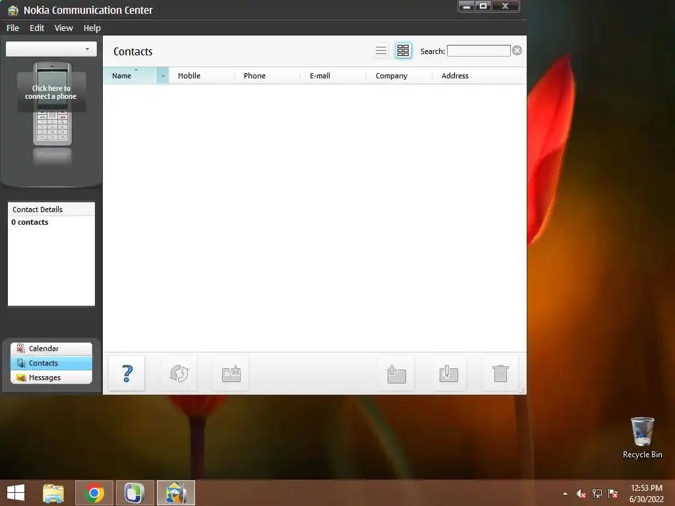Screen dimensions: 675x506
Task: Switch to list view icon
Action: 381,51
